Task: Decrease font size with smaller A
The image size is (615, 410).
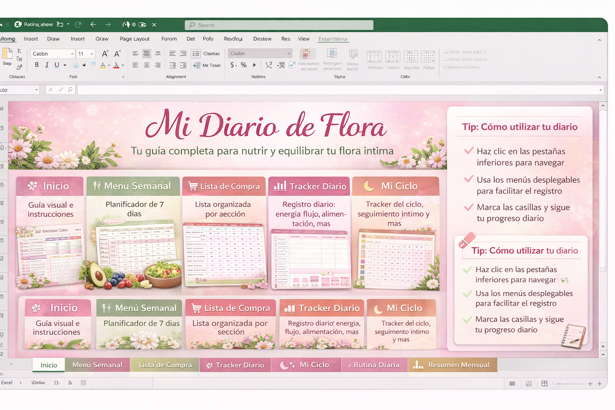Action: [x=117, y=54]
